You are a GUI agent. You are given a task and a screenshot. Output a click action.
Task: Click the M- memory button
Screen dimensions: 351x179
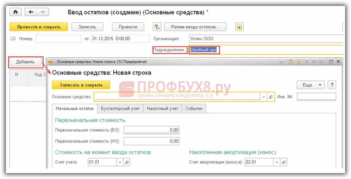coord(322,62)
